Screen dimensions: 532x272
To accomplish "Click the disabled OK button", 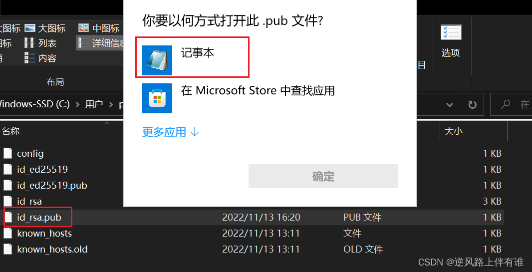I will (323, 176).
